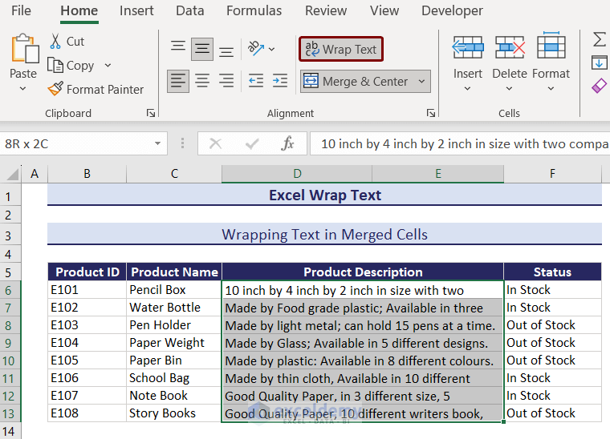610x439 pixels.
Task: Open the File tab
Action: pyautogui.click(x=21, y=11)
